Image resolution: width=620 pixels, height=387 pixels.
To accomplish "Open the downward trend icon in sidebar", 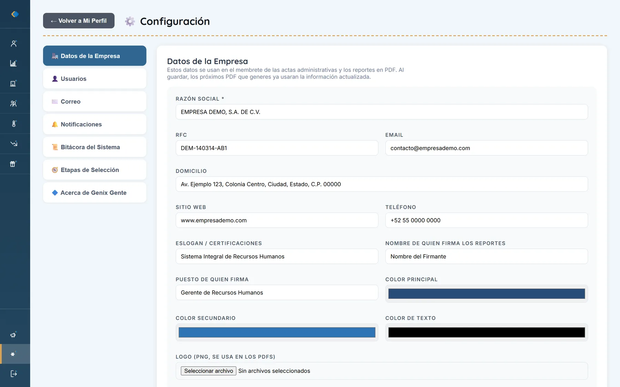I will (x=14, y=143).
